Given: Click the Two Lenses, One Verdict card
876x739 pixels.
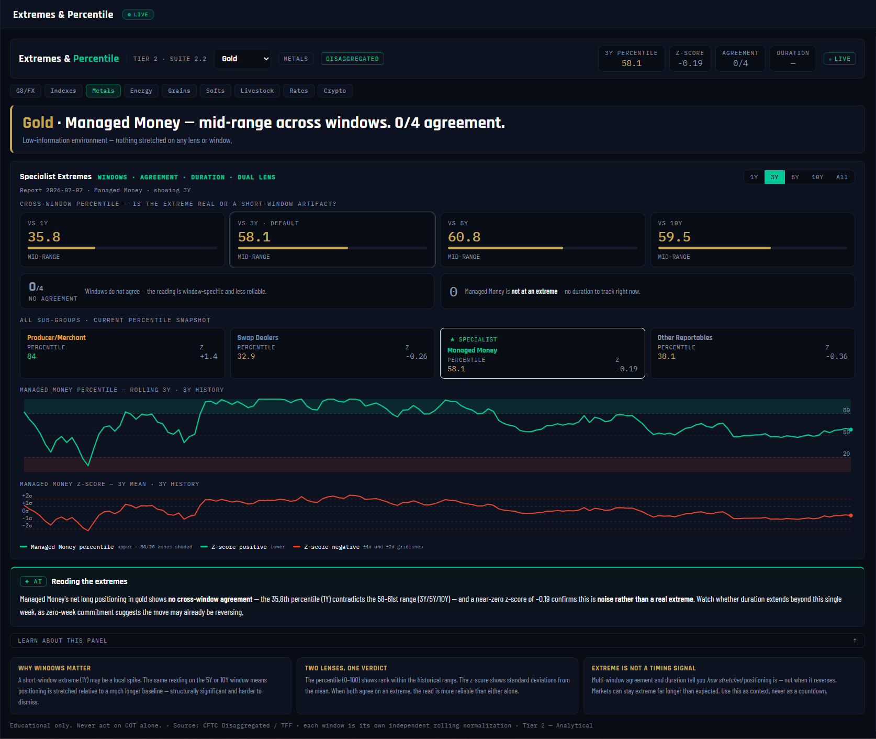Looking at the screenshot, I should click(437, 686).
